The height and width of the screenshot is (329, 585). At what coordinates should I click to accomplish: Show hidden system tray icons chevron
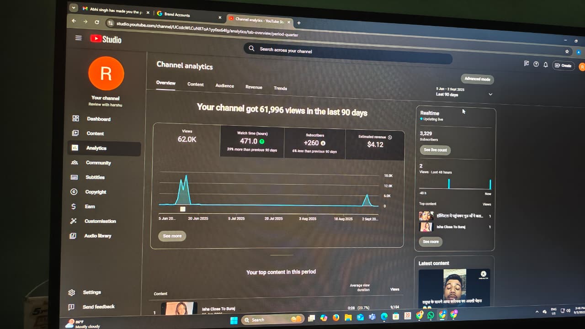point(537,312)
